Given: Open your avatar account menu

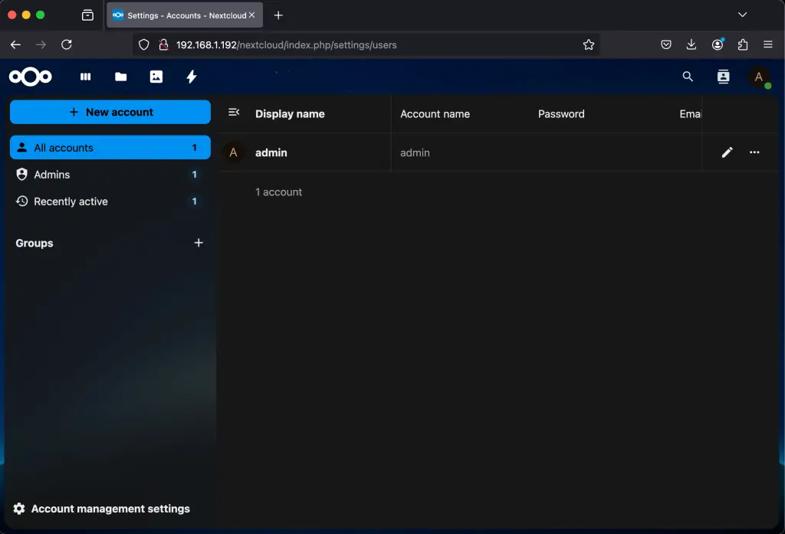Looking at the screenshot, I should (759, 77).
